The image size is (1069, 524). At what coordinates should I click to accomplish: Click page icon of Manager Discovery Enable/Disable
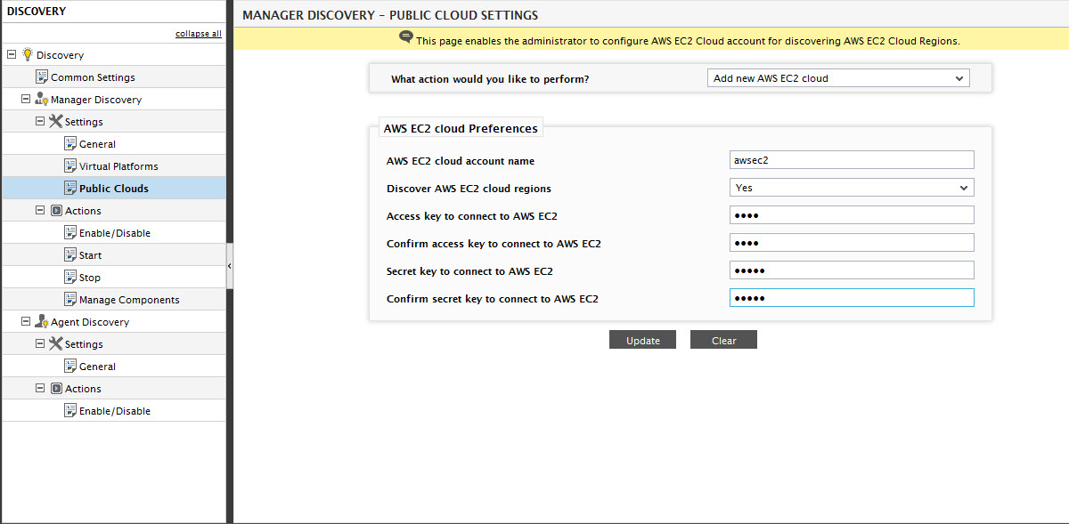70,232
